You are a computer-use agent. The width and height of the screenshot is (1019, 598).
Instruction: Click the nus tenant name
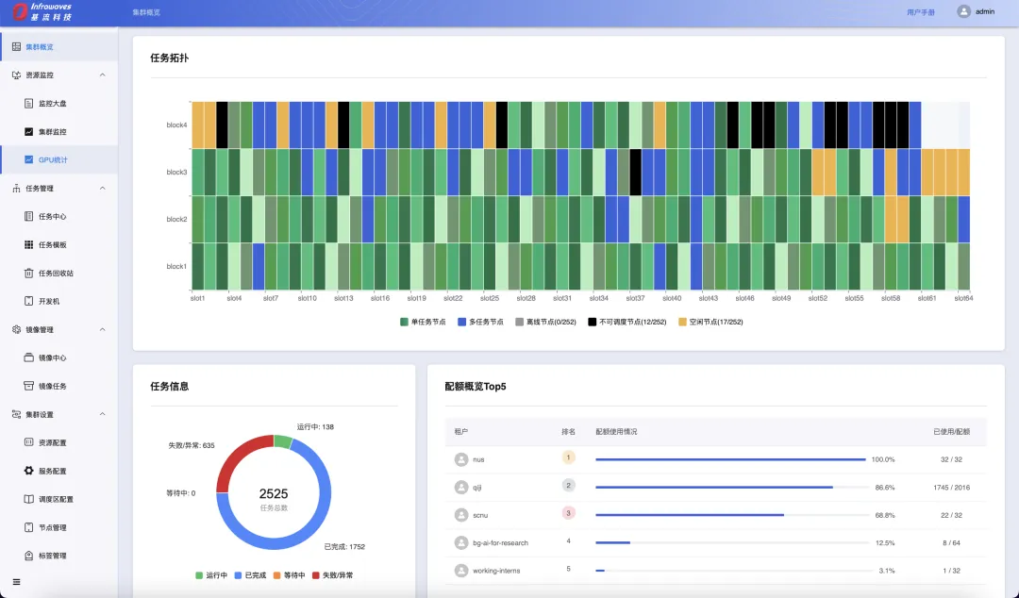pos(478,459)
